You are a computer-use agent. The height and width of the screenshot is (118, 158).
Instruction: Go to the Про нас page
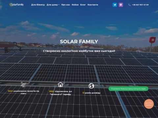[x=66, y=5]
